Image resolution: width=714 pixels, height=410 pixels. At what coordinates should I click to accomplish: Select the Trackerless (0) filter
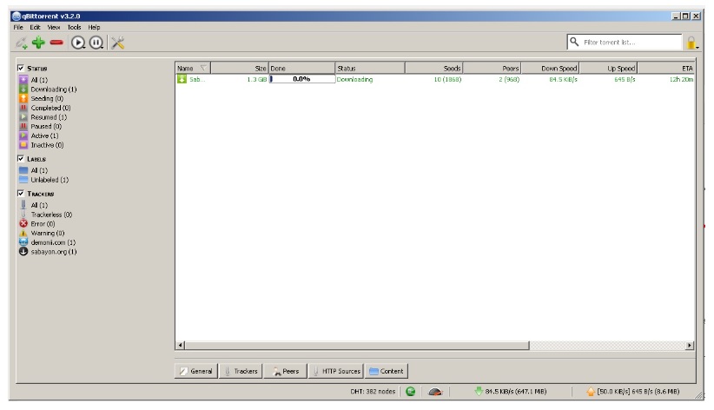pyautogui.click(x=51, y=215)
